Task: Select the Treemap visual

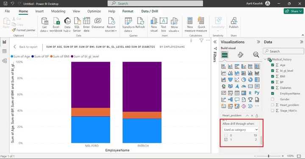Action: click(257, 80)
